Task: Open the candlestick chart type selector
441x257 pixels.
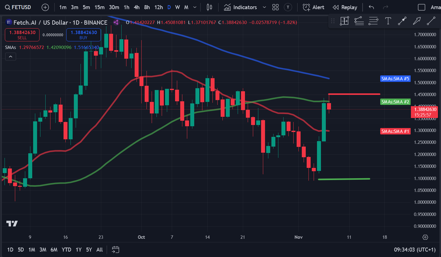Action: pos(209,7)
